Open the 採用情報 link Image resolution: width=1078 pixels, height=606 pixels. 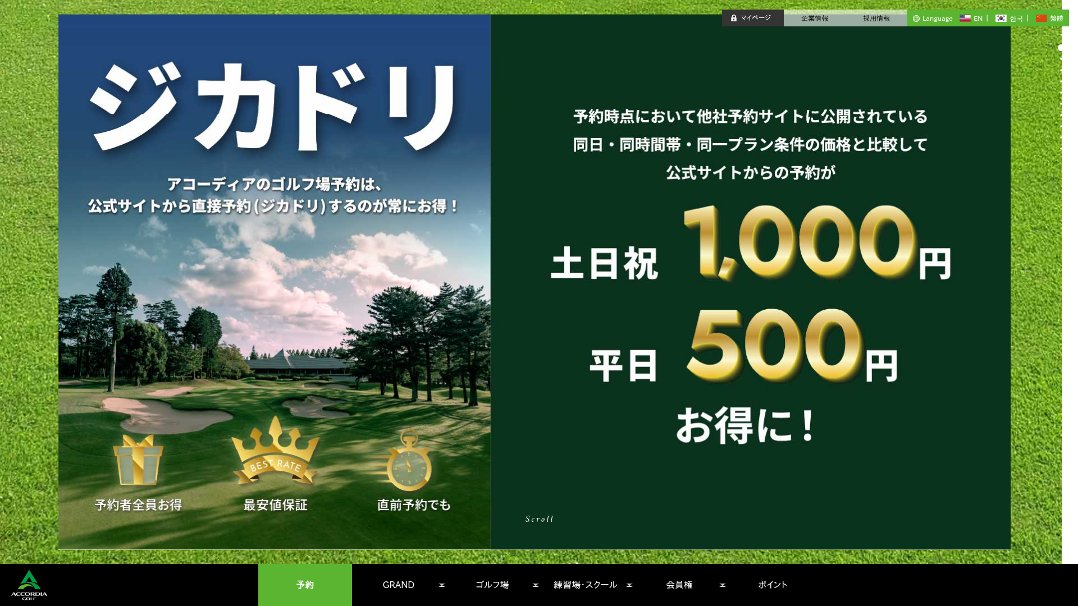click(876, 19)
